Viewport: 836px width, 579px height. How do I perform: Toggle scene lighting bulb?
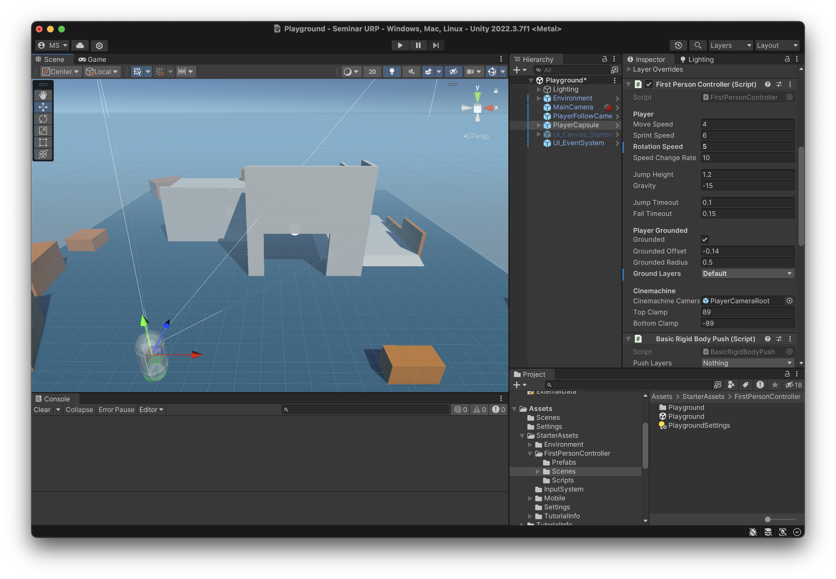tap(392, 72)
